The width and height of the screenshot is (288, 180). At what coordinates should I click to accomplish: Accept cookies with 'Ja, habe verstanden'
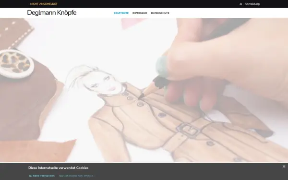point(42,176)
